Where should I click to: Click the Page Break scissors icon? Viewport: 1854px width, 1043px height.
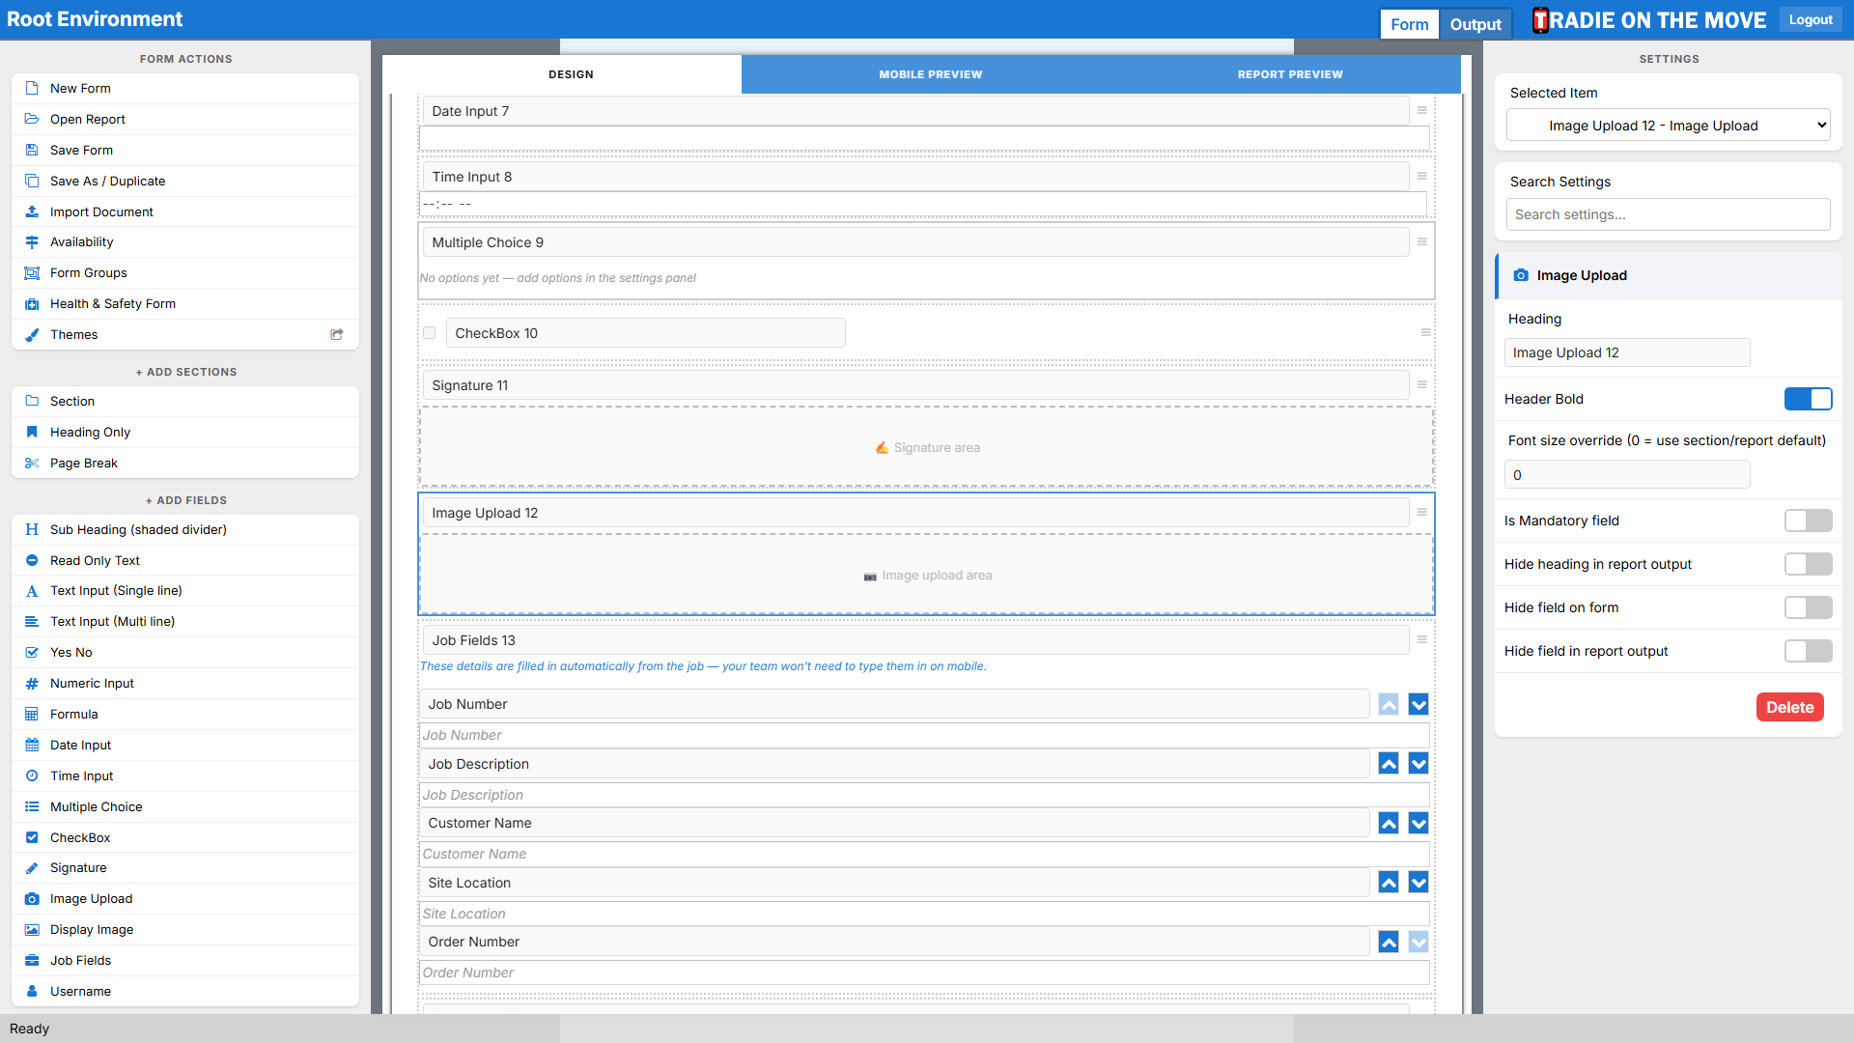click(32, 464)
